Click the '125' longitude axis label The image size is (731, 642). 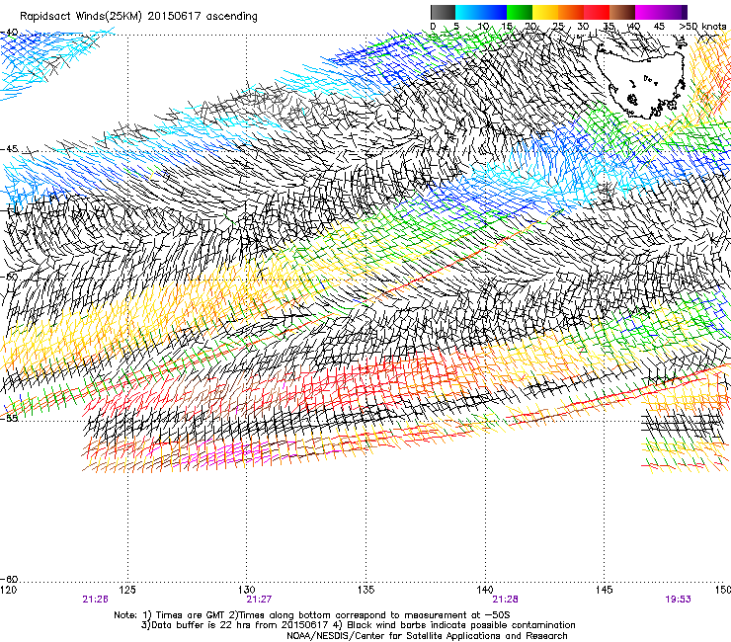tap(127, 590)
